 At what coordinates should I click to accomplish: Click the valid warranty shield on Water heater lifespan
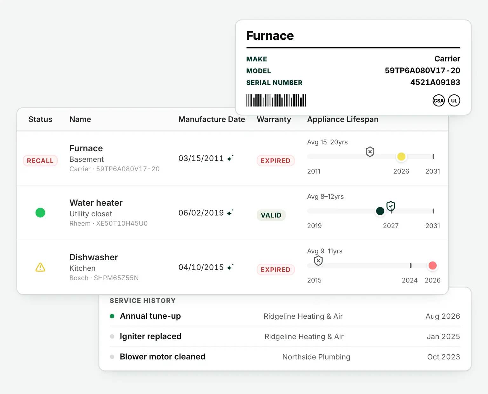point(391,206)
